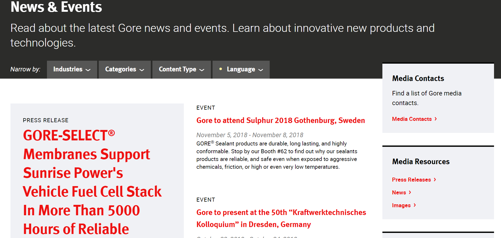This screenshot has width=501, height=238.
Task: Go to the Press Releases link
Action: pyautogui.click(x=411, y=180)
